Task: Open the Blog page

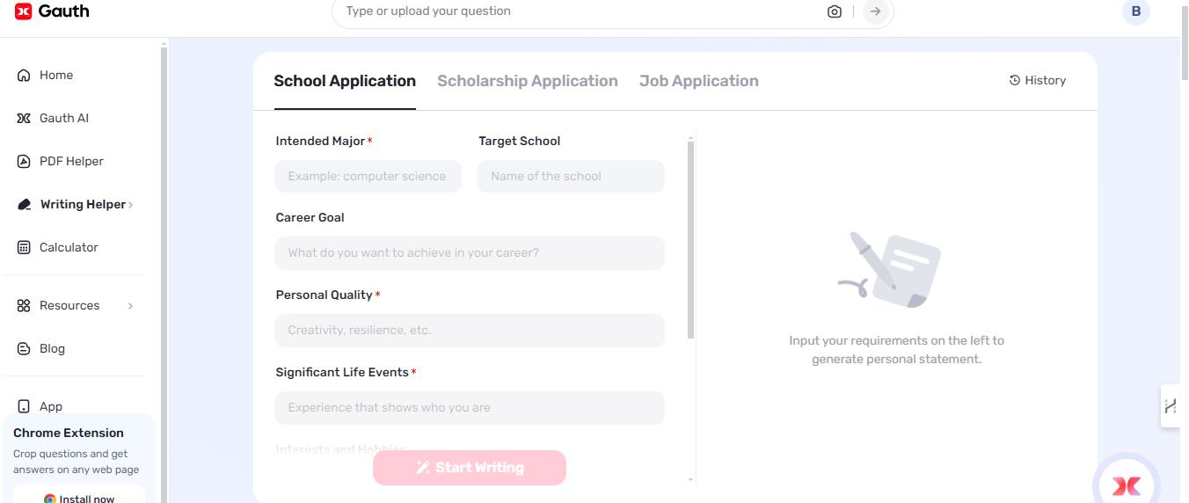Action: pyautogui.click(x=52, y=348)
